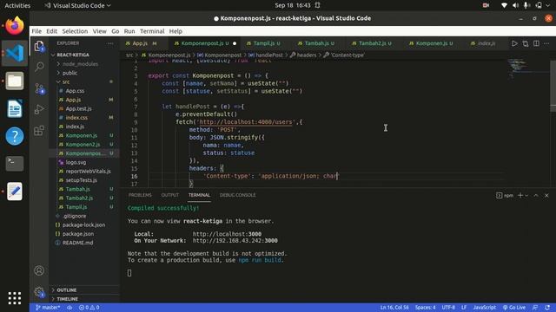Click the feedback icon in status bar
Screen dimensions: 556x312
pos(535,308)
